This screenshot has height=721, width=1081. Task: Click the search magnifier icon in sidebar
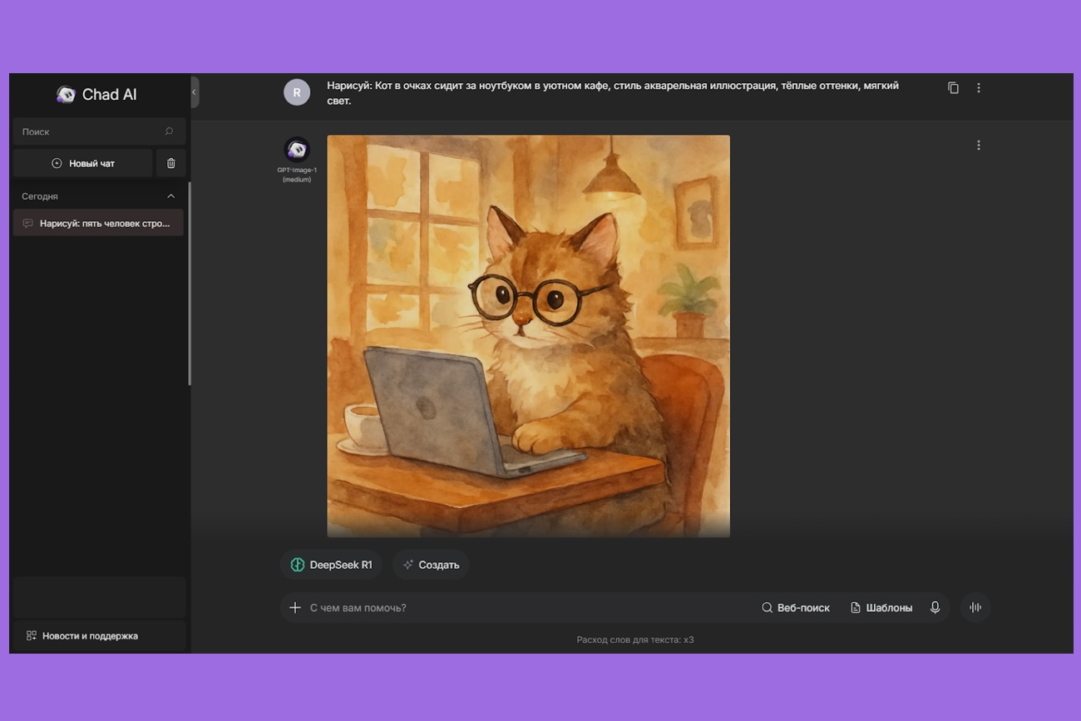pos(169,131)
